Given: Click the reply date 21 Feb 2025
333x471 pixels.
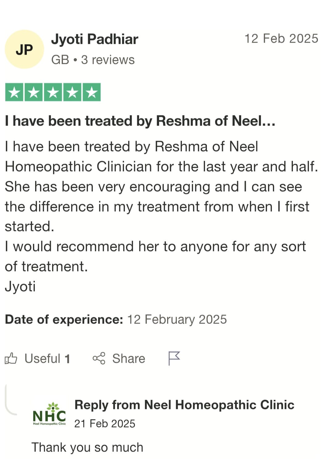Looking at the screenshot, I should pyautogui.click(x=105, y=423).
